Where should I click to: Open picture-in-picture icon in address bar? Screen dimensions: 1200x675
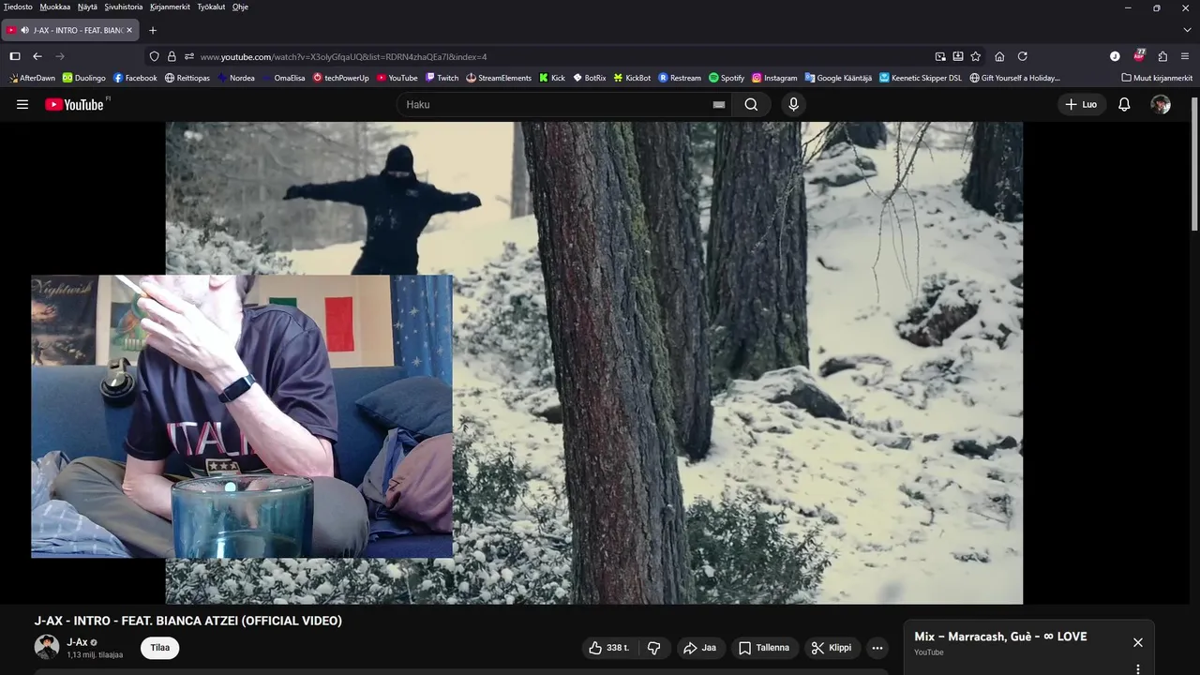(x=940, y=56)
